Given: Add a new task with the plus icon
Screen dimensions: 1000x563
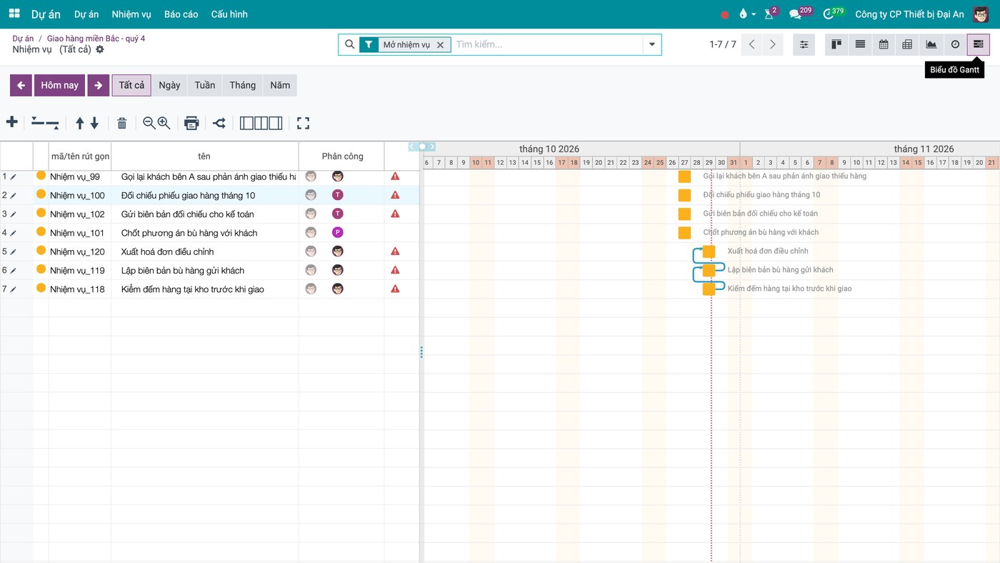Looking at the screenshot, I should 12,122.
